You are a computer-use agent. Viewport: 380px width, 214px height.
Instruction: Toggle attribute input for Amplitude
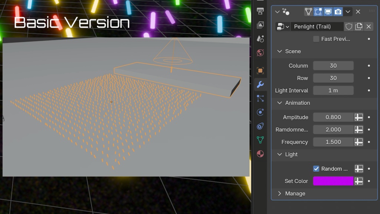coord(359,117)
